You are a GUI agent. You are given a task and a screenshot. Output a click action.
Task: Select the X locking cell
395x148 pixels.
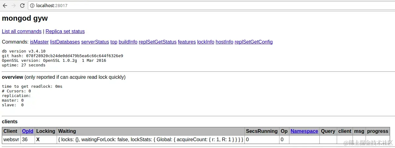(x=46, y=140)
